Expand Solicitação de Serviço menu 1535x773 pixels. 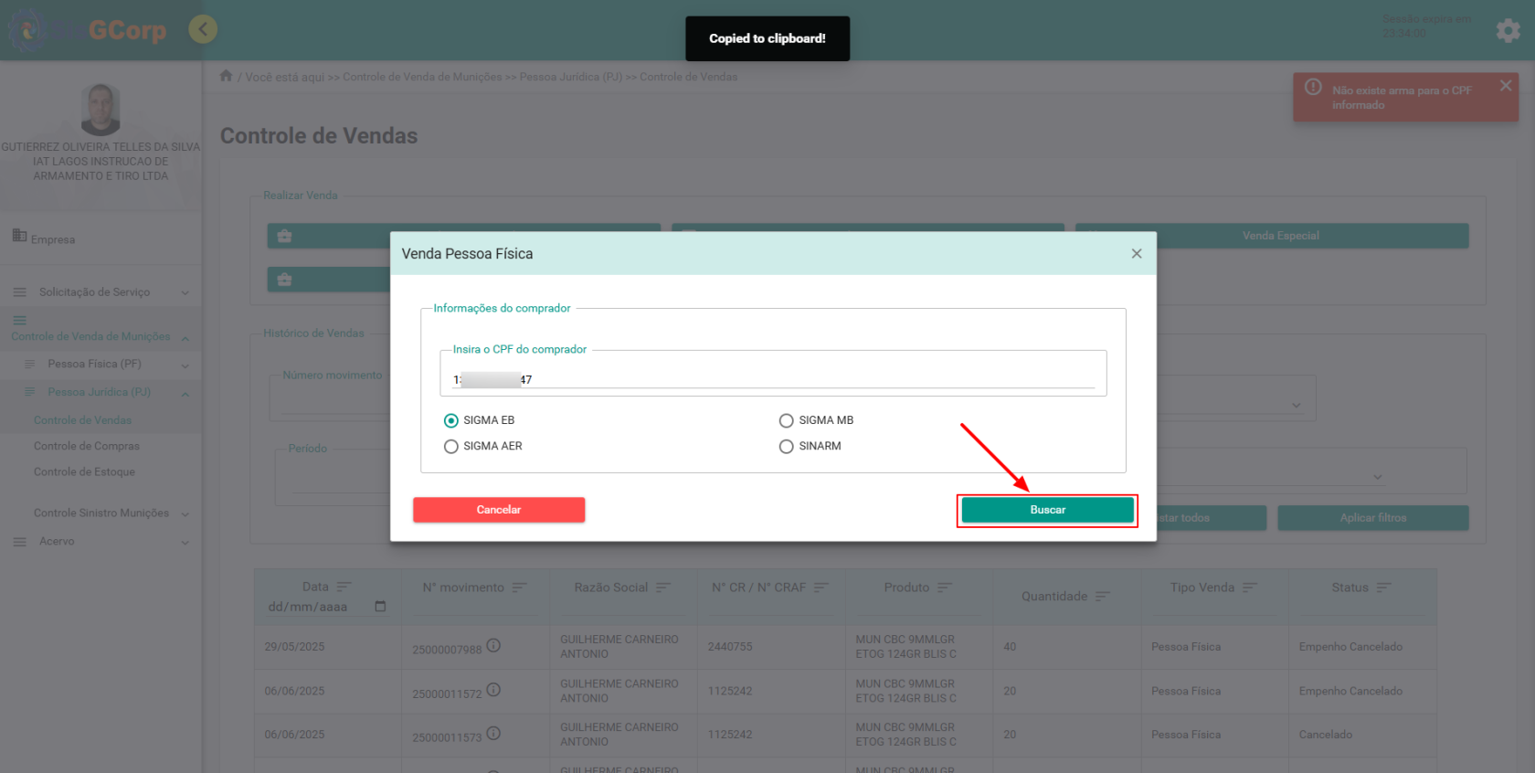(x=101, y=292)
